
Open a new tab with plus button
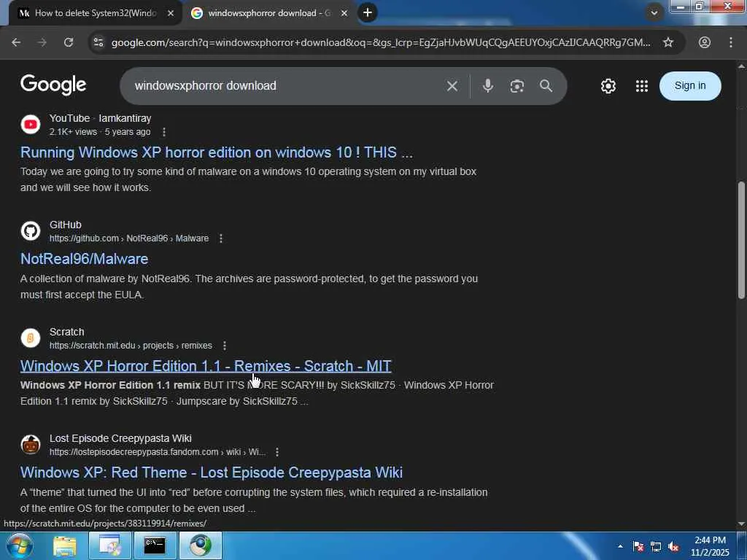pos(368,13)
